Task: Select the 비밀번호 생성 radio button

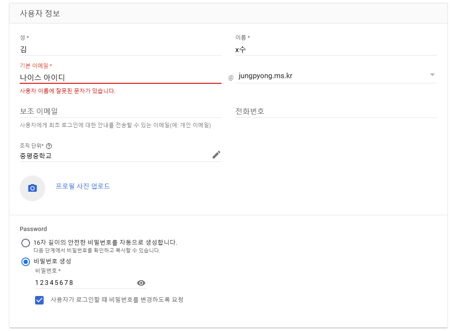Action: pos(26,262)
